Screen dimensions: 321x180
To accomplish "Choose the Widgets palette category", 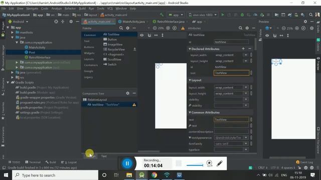I will click(x=89, y=53).
